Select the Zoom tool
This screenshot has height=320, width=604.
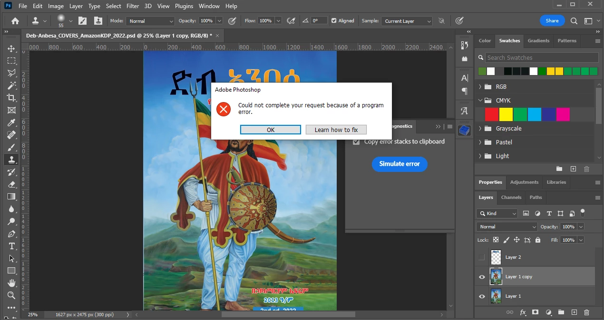click(11, 295)
